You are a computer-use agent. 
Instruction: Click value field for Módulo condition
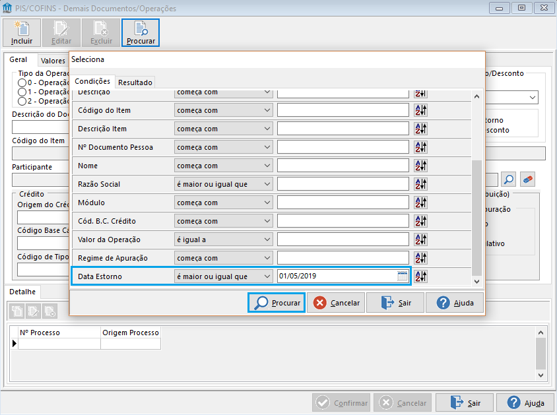343,203
